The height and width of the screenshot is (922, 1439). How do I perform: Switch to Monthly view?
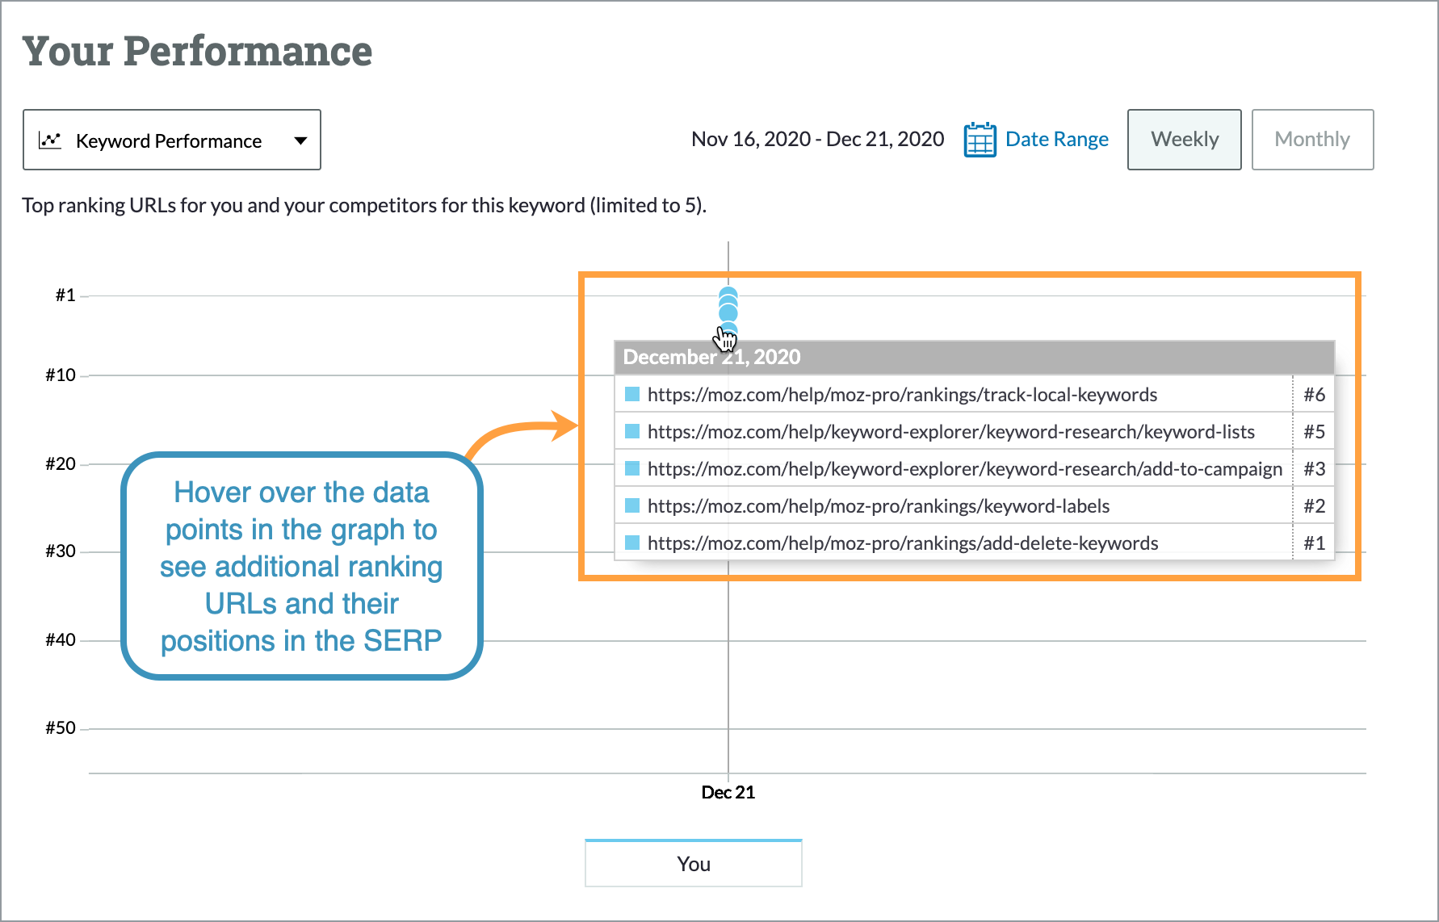click(x=1312, y=139)
